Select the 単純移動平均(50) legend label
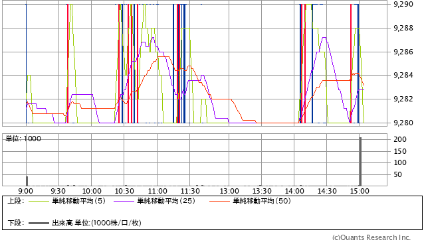The height and width of the screenshot is (240, 424). tap(262, 201)
